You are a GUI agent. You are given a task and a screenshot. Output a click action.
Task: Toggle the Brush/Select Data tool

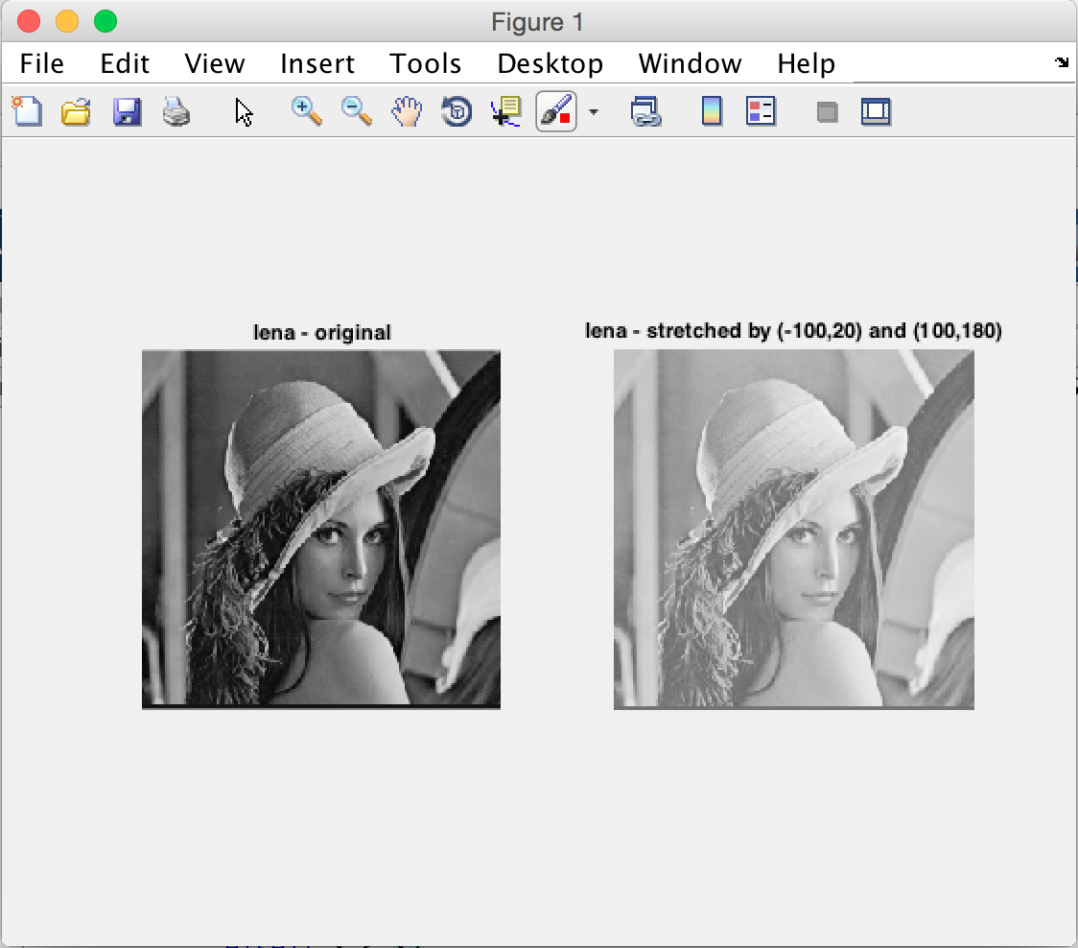556,111
